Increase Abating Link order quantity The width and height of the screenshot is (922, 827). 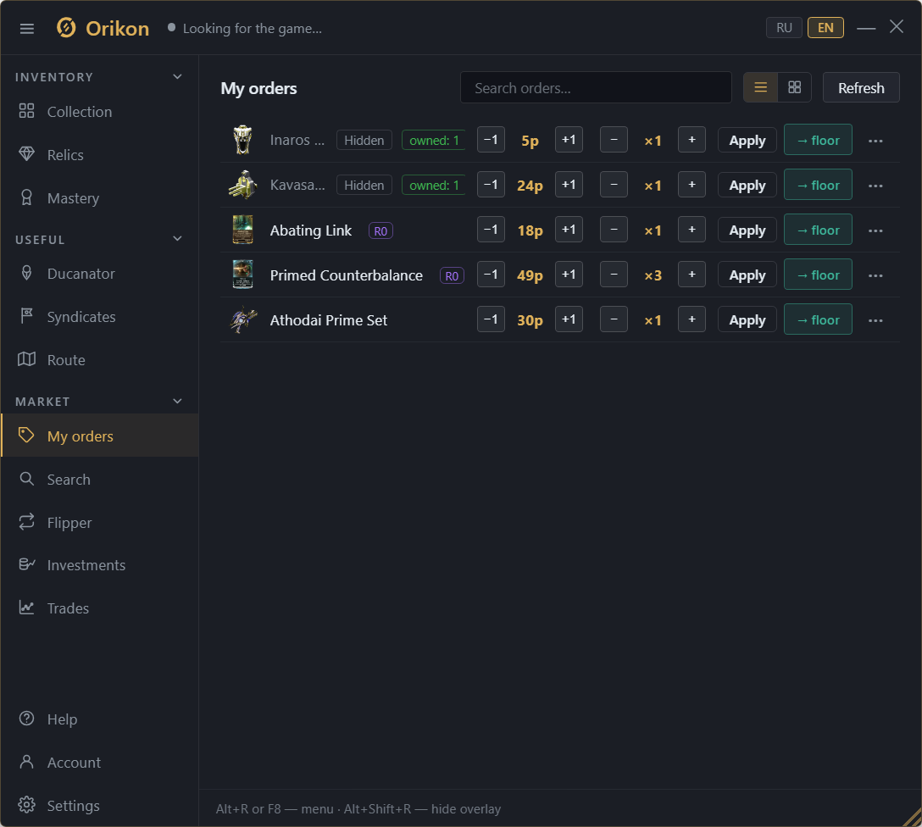(x=691, y=230)
